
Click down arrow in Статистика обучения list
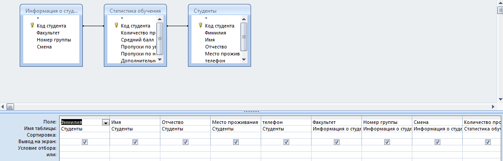pyautogui.click(x=160, y=60)
